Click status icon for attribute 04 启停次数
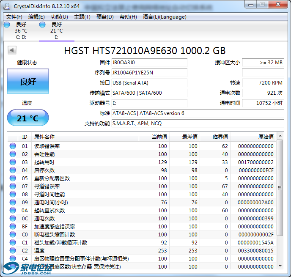Viewport: 291px width, 277px height. click(13, 170)
